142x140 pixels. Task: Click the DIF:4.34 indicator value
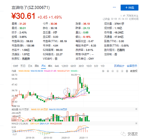coord(35,124)
